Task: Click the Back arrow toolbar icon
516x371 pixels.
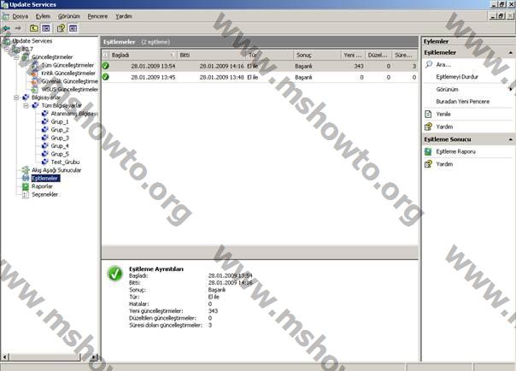Action: click(x=6, y=28)
